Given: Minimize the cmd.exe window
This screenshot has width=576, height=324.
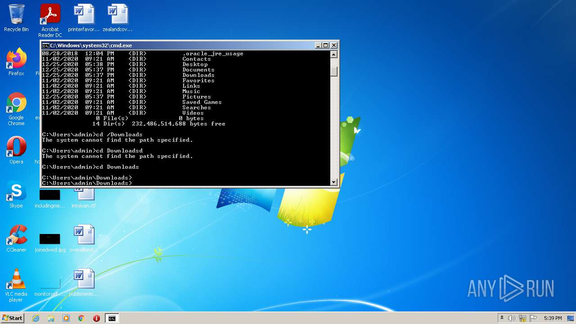Looking at the screenshot, I should 318,45.
